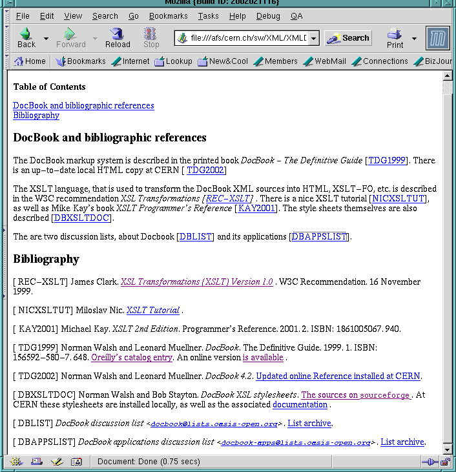
Task: Open the New&Cool bookmark folder
Action: coord(223,61)
